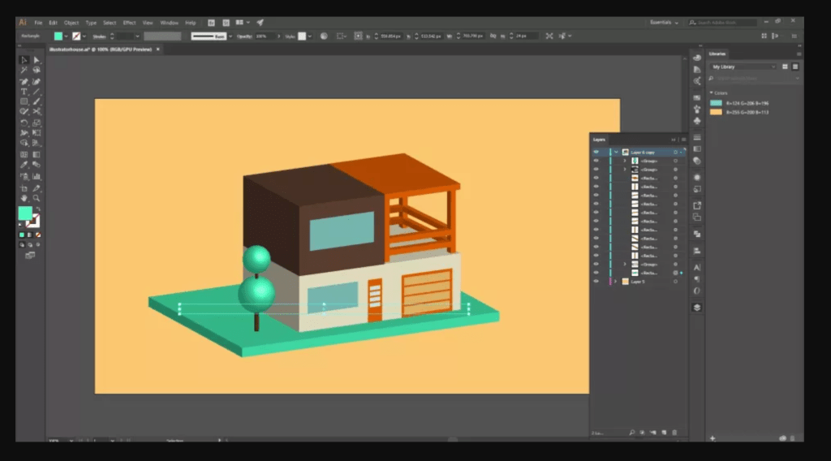Open the Layers panel dock icon
This screenshot has width=831, height=461.
click(x=697, y=308)
